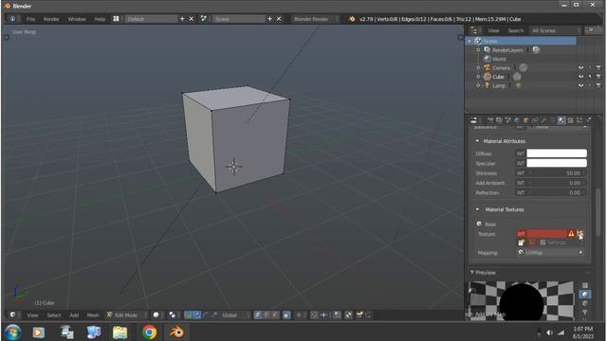This screenshot has width=607, height=341.
Task: Toggle the 3D manipulator widget button
Action: coord(188,315)
